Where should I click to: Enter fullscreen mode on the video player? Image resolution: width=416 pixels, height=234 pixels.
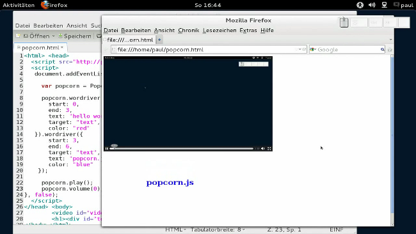269,148
